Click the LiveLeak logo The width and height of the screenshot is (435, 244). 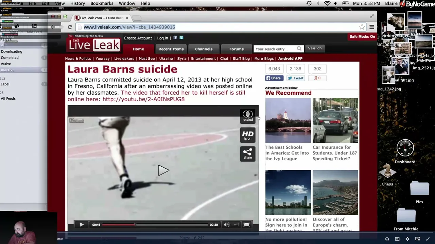pyautogui.click(x=94, y=44)
